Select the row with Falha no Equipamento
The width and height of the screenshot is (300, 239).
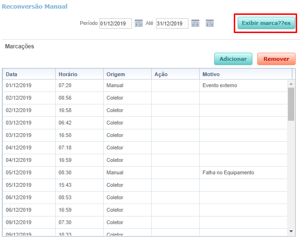click(x=144, y=172)
